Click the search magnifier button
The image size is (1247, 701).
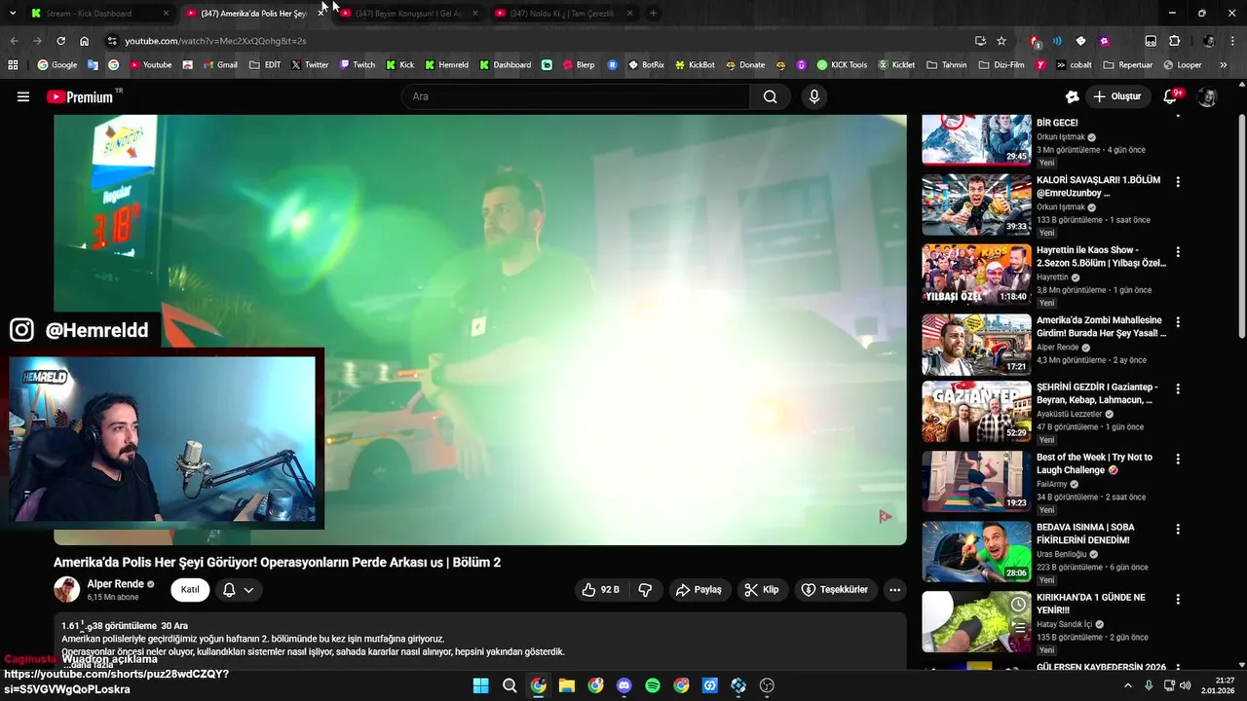tap(771, 96)
